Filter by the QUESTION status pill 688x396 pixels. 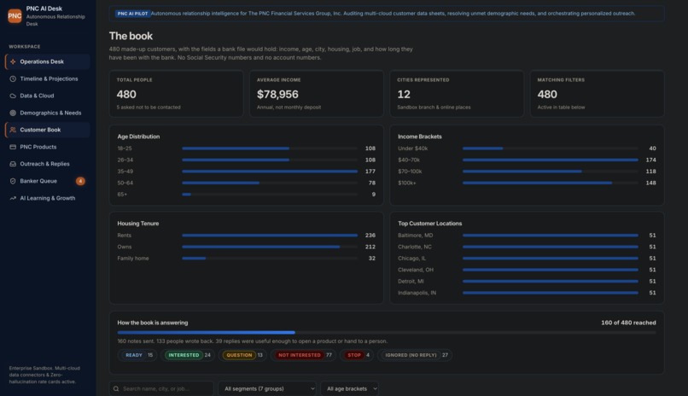click(242, 355)
